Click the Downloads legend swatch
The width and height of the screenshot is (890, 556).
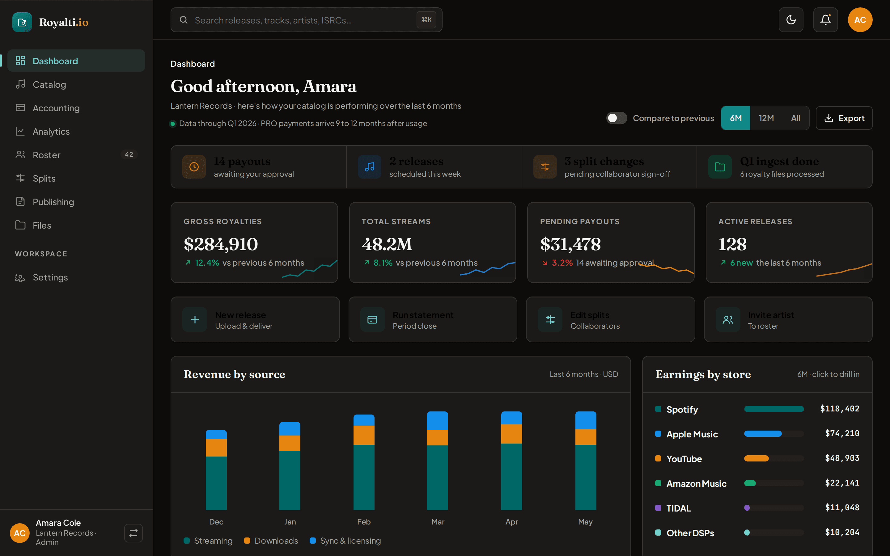click(x=247, y=541)
